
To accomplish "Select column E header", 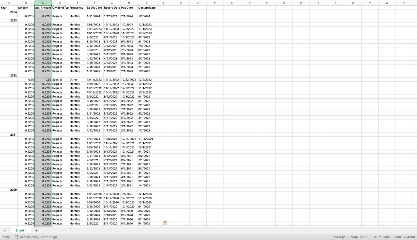I will coord(77,3).
